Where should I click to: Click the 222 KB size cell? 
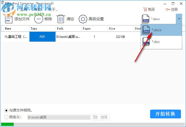pyautogui.click(x=120, y=37)
